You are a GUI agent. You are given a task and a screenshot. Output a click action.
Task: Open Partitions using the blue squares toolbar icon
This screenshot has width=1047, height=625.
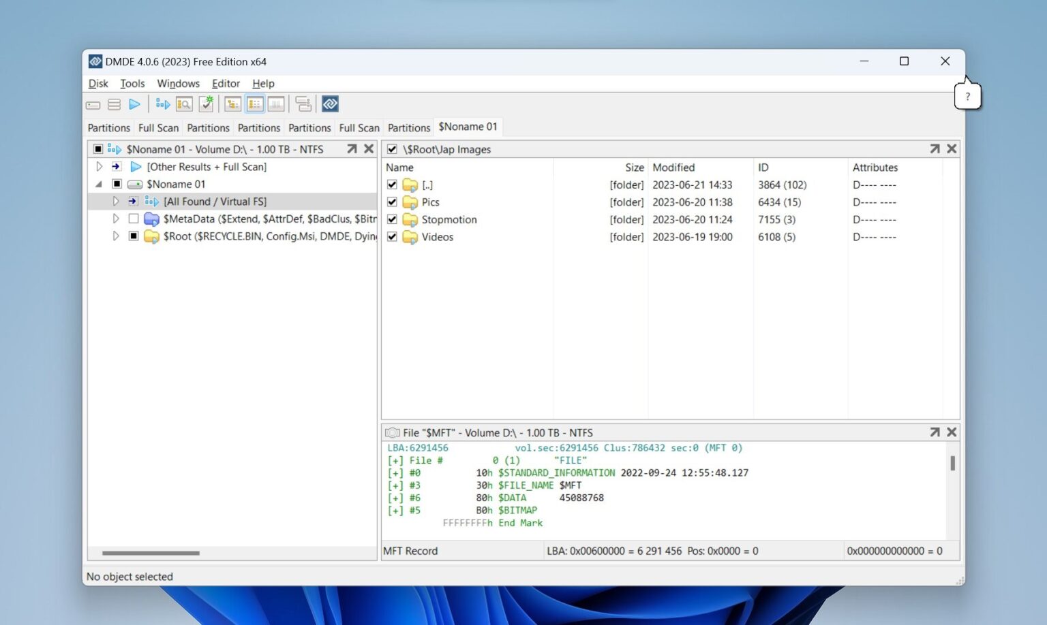[162, 104]
